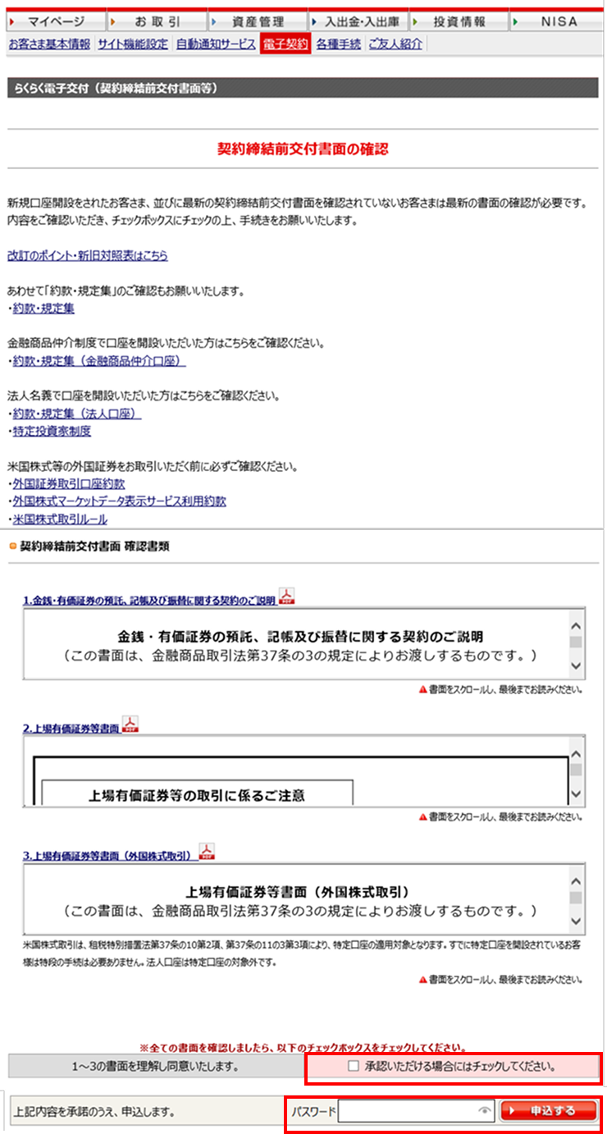The image size is (607, 1134).
Task: Open 外国証券取引口座約款 link
Action: (x=69, y=484)
